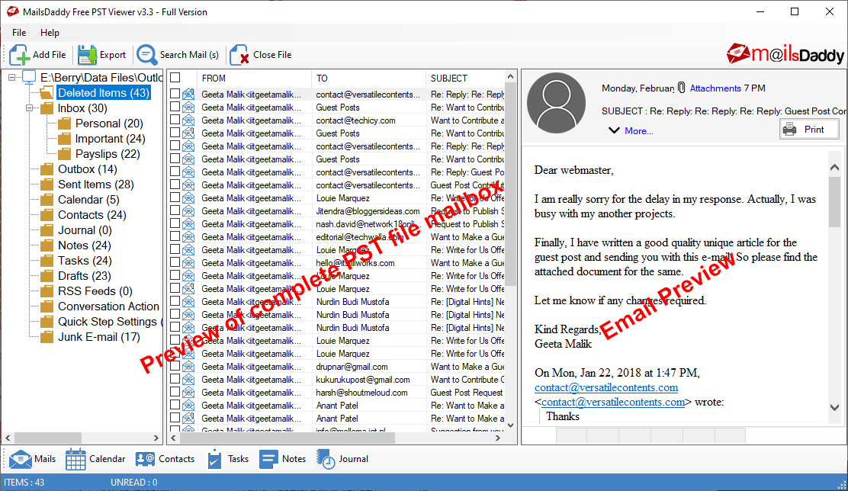Viewport: 848px width, 491px height.
Task: Click preview pane scroll up arrow
Action: tap(834, 168)
